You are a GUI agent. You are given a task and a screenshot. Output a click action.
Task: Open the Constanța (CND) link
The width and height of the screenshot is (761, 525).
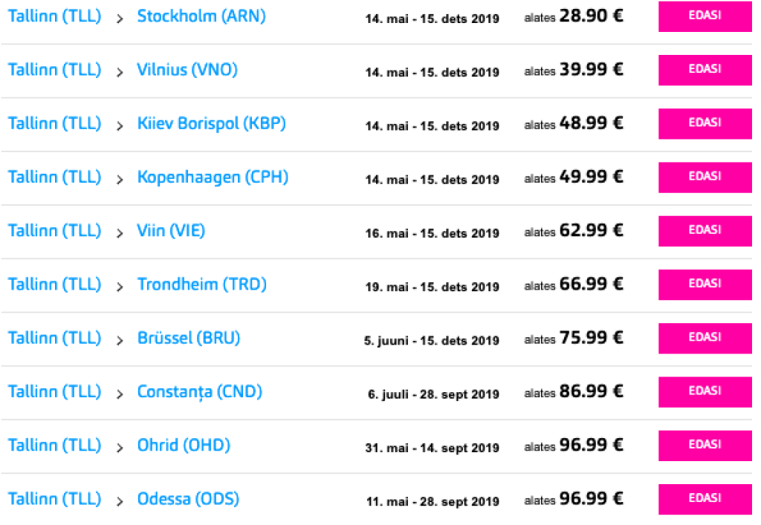(199, 391)
